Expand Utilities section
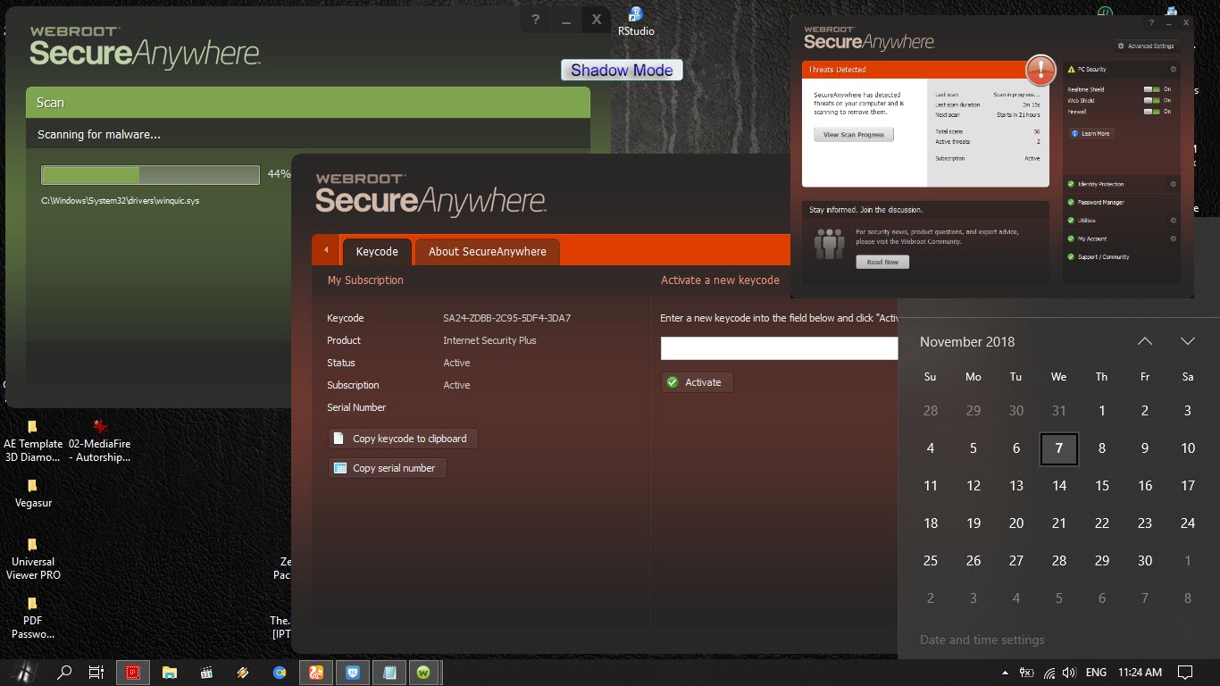This screenshot has height=686, width=1220. pos(1124,220)
